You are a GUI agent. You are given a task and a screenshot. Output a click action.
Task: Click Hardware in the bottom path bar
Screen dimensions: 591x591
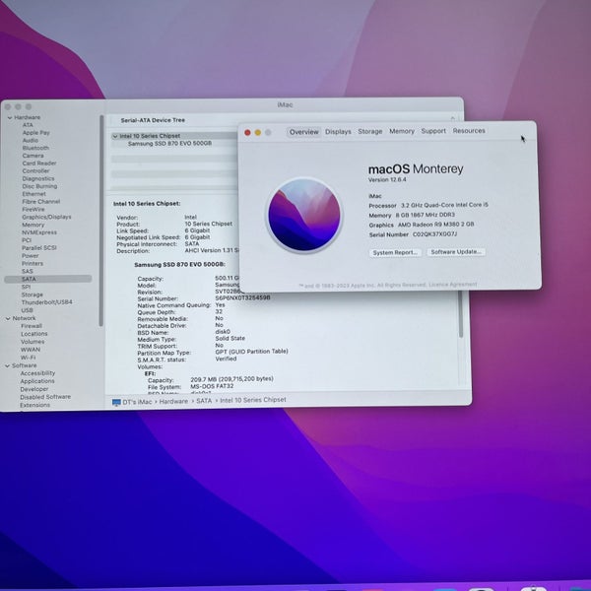point(173,402)
